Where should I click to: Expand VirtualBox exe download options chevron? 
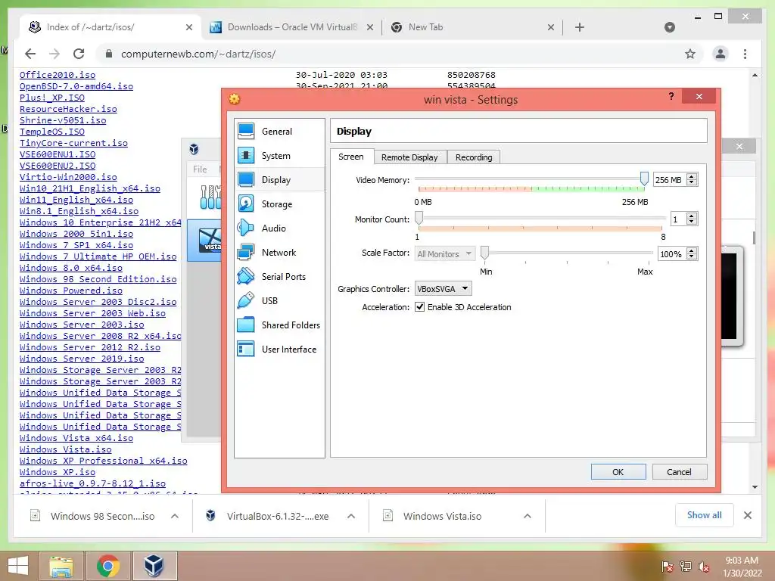[351, 516]
